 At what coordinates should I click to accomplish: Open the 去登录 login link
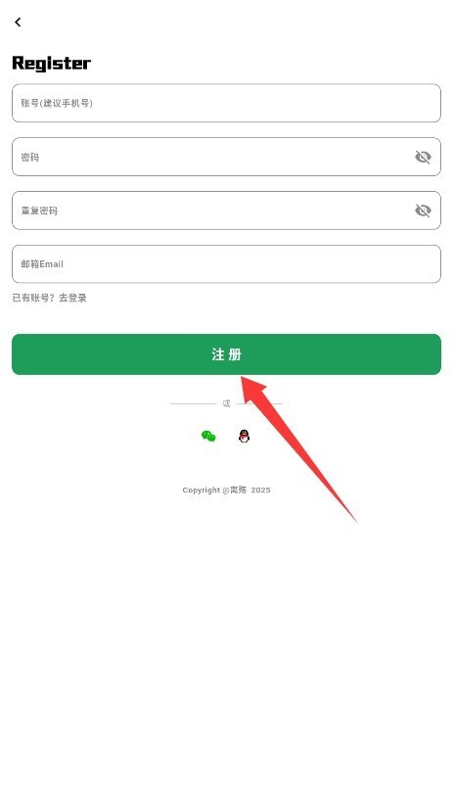pyautogui.click(x=72, y=298)
